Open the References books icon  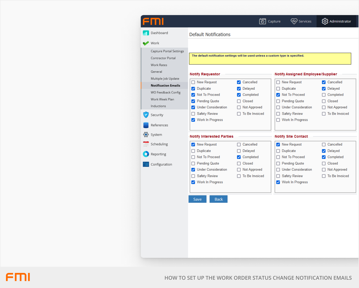[x=146, y=125]
